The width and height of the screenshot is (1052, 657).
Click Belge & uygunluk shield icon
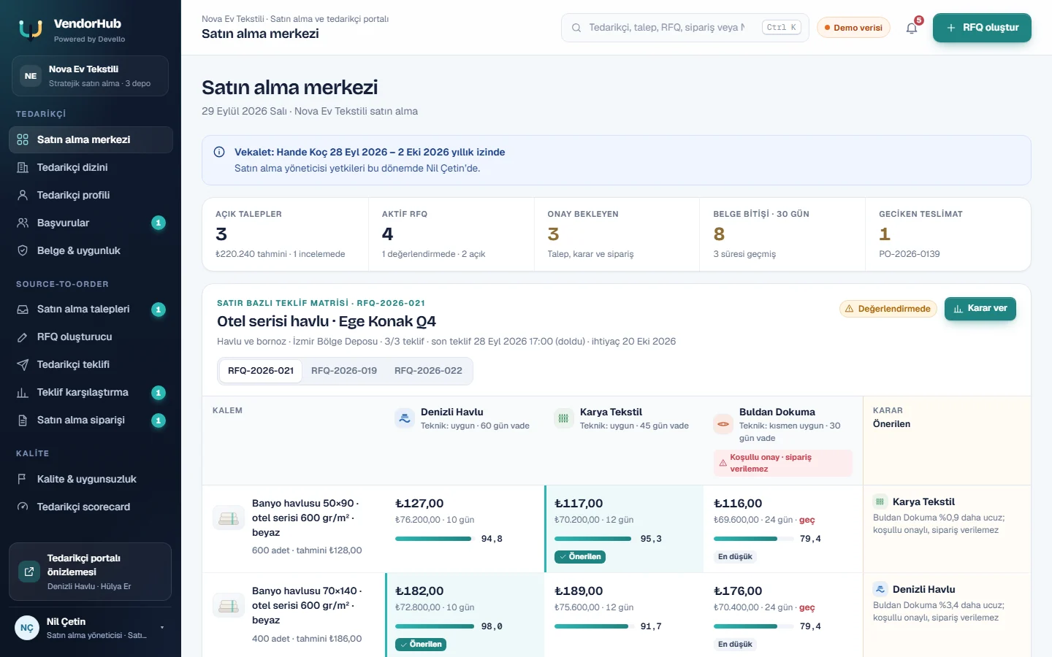click(23, 250)
